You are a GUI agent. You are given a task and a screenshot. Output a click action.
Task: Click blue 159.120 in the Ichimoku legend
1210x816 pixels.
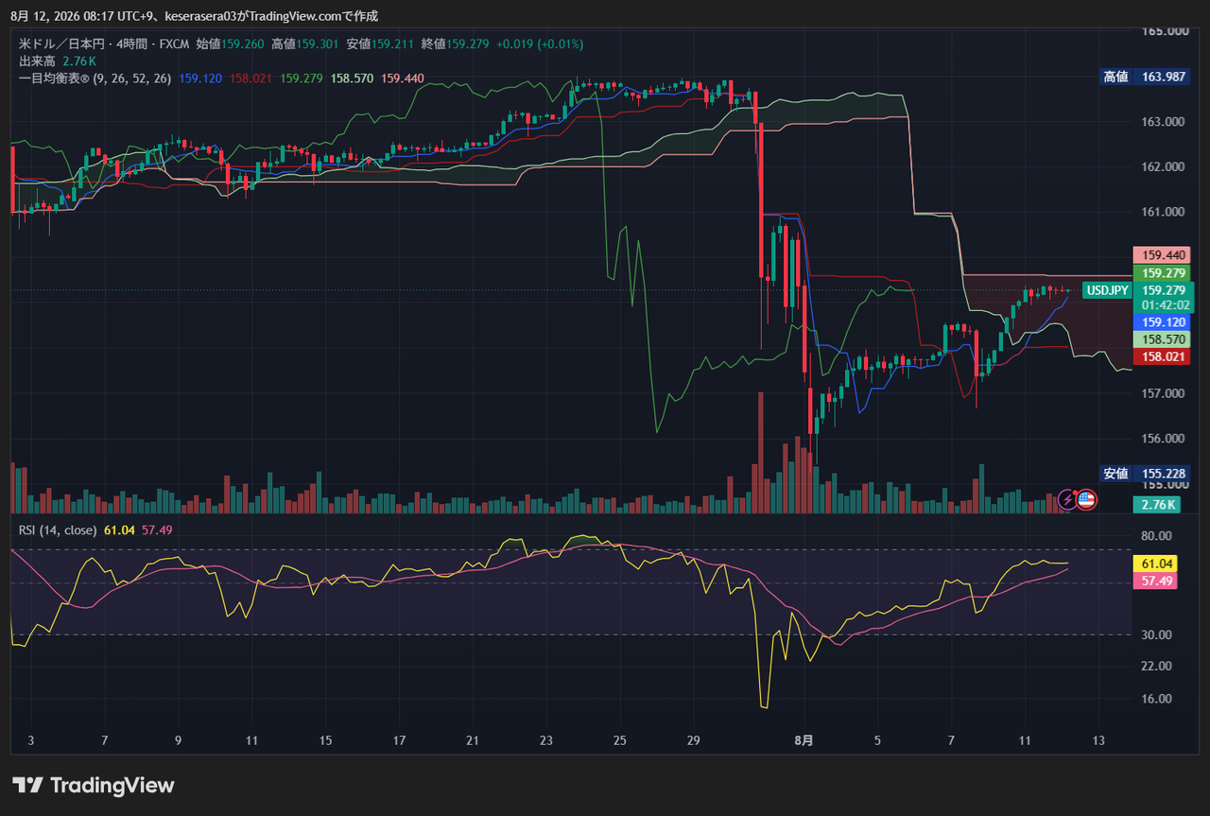click(x=200, y=78)
